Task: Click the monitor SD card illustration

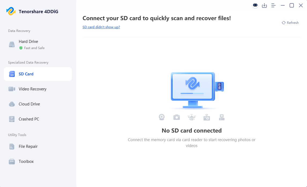Action: point(197,90)
